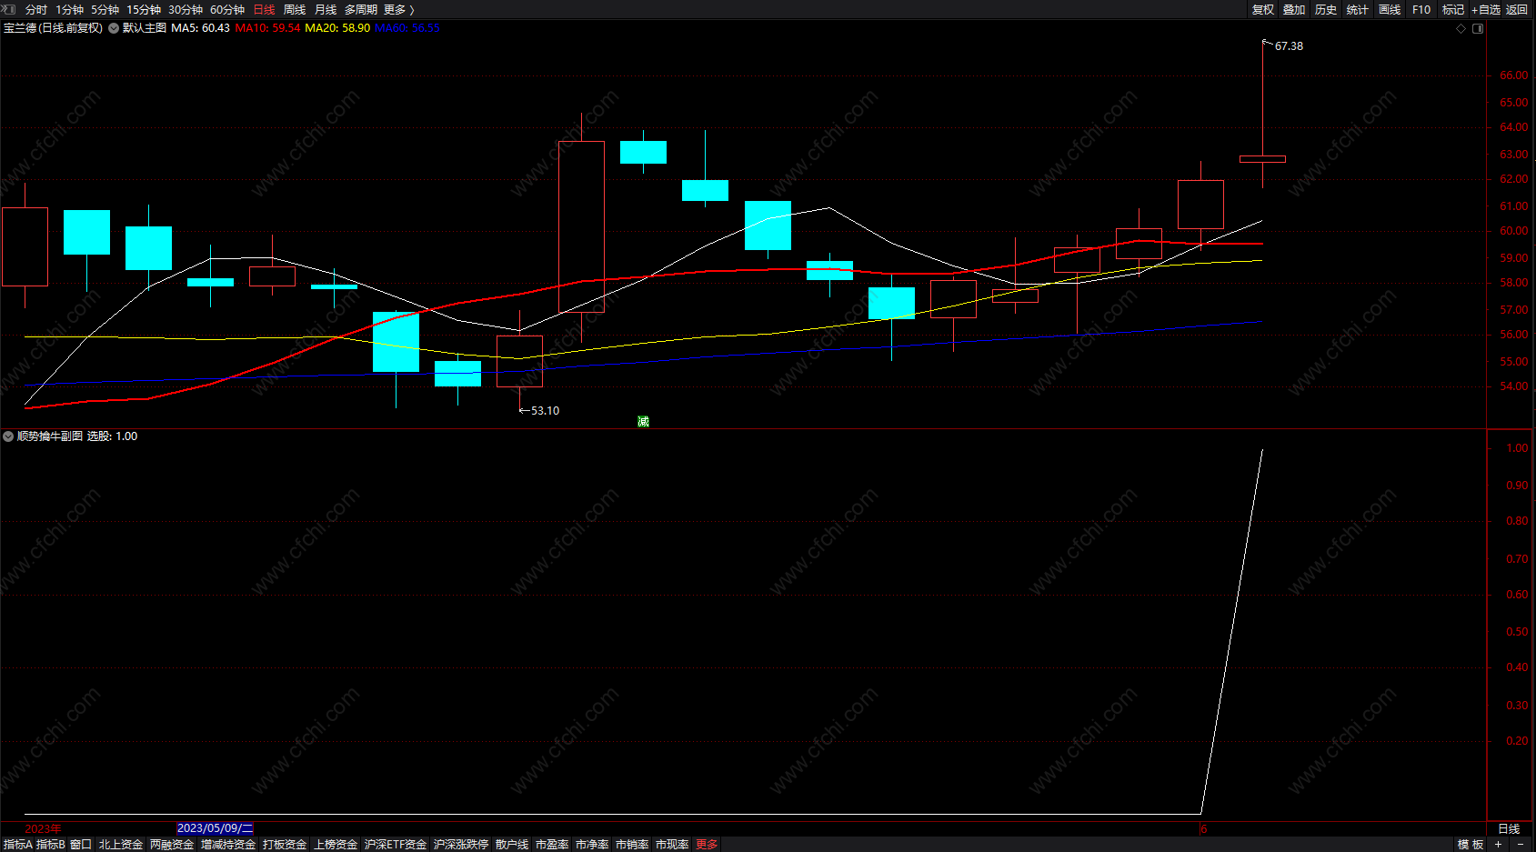Select 指标B tab
The image size is (1536, 852).
click(51, 845)
